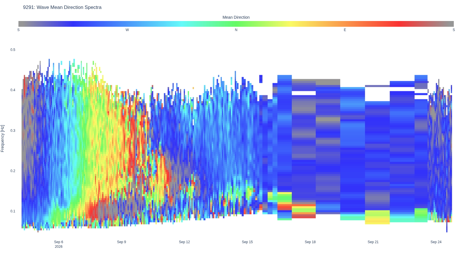This screenshot has width=461, height=259.
Task: Click the 0.3 y-axis tick label
Action: [13, 131]
